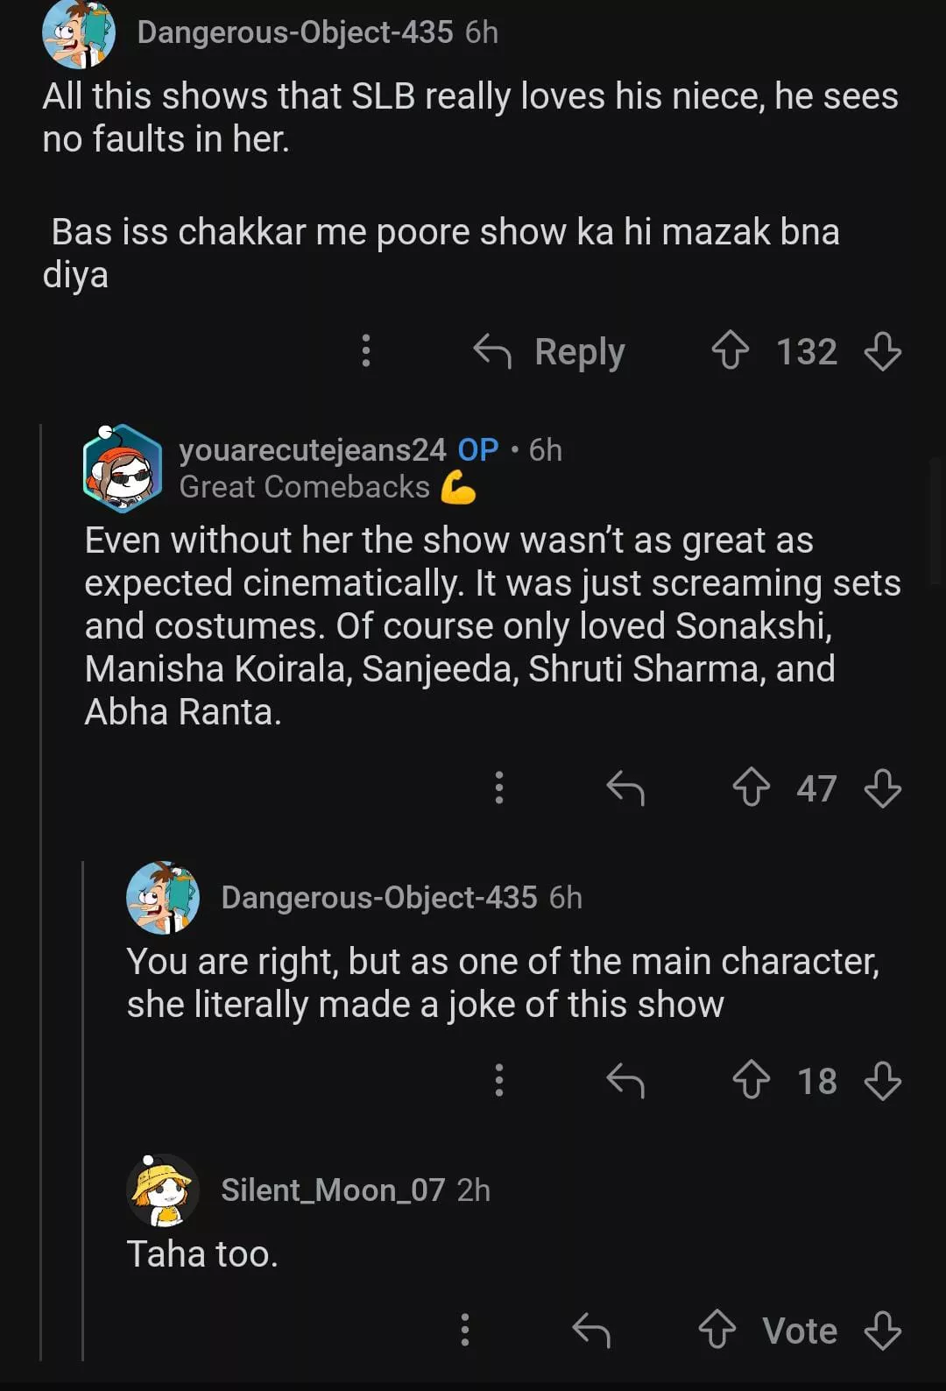Click reply arrow on youarecutejeans24's comment

click(625, 787)
